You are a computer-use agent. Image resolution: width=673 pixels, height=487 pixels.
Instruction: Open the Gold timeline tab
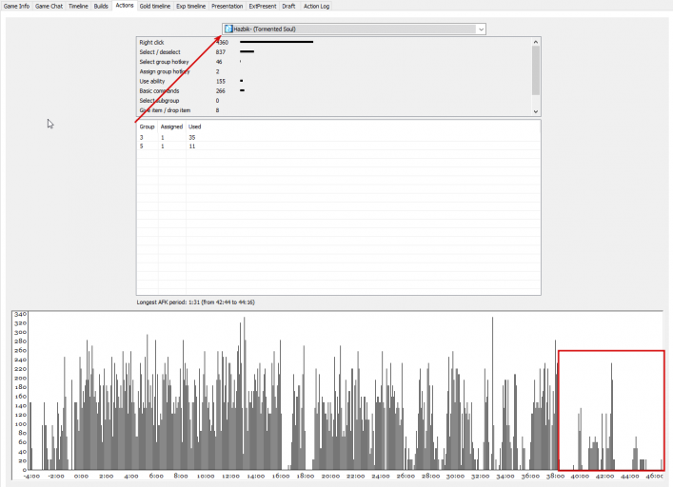click(155, 6)
